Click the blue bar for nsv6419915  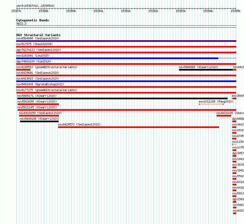(x=126, y=81)
